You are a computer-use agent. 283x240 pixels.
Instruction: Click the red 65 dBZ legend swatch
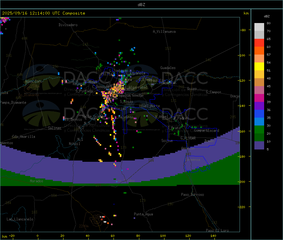coord(259,43)
